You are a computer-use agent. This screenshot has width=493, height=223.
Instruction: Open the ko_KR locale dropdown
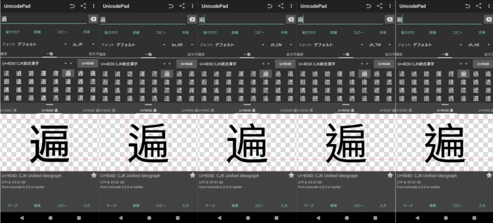(182, 44)
